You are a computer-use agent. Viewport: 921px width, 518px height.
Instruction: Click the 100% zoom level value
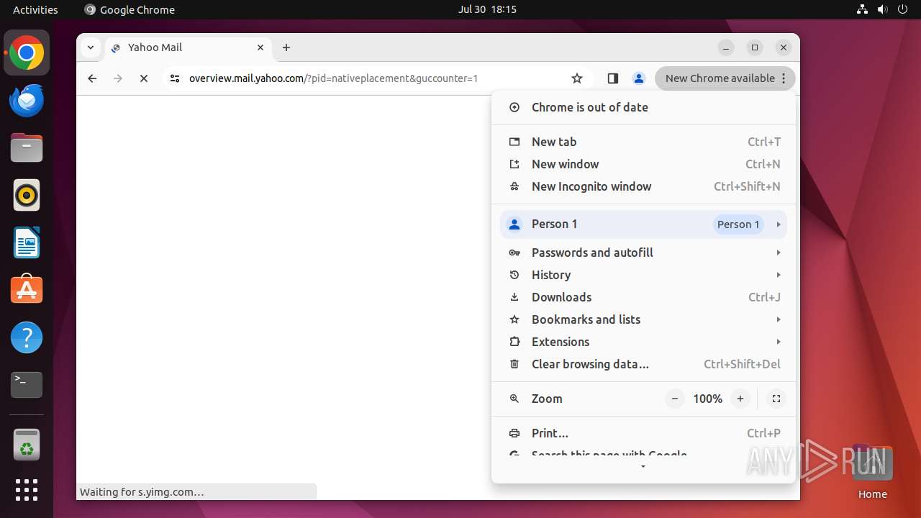click(707, 399)
